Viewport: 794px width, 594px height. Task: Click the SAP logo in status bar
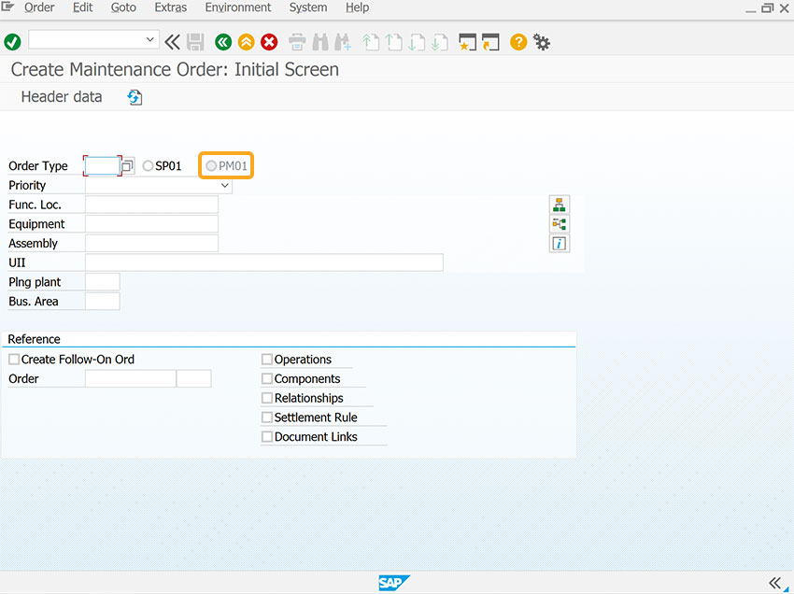tap(393, 583)
